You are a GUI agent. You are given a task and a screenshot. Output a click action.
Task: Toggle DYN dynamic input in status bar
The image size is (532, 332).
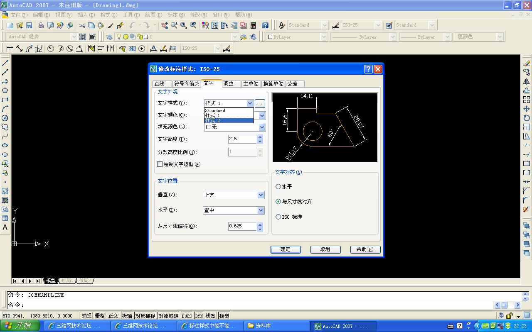199,316
